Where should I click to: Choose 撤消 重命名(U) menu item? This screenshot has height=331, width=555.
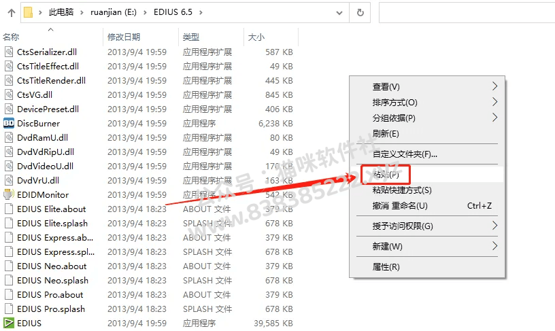[x=427, y=206]
